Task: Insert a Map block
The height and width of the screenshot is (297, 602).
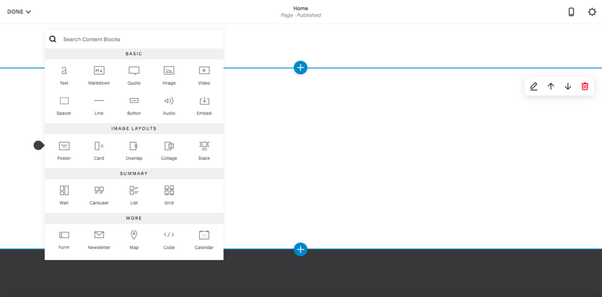Action: pyautogui.click(x=134, y=239)
